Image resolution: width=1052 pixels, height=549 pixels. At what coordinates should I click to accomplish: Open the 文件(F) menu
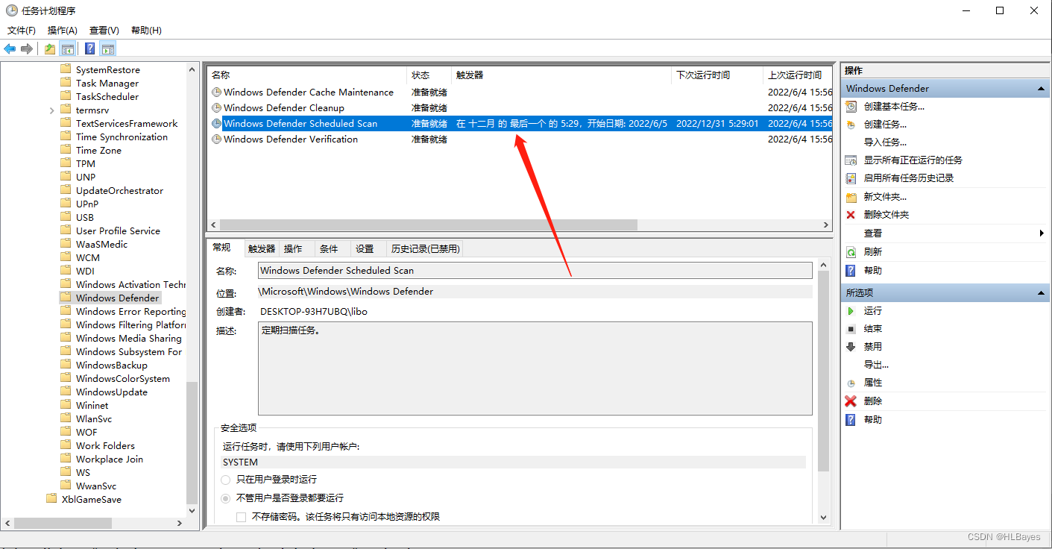coord(22,31)
